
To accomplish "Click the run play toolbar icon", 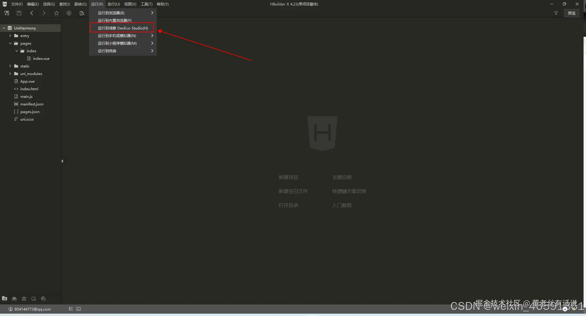I will [x=69, y=13].
